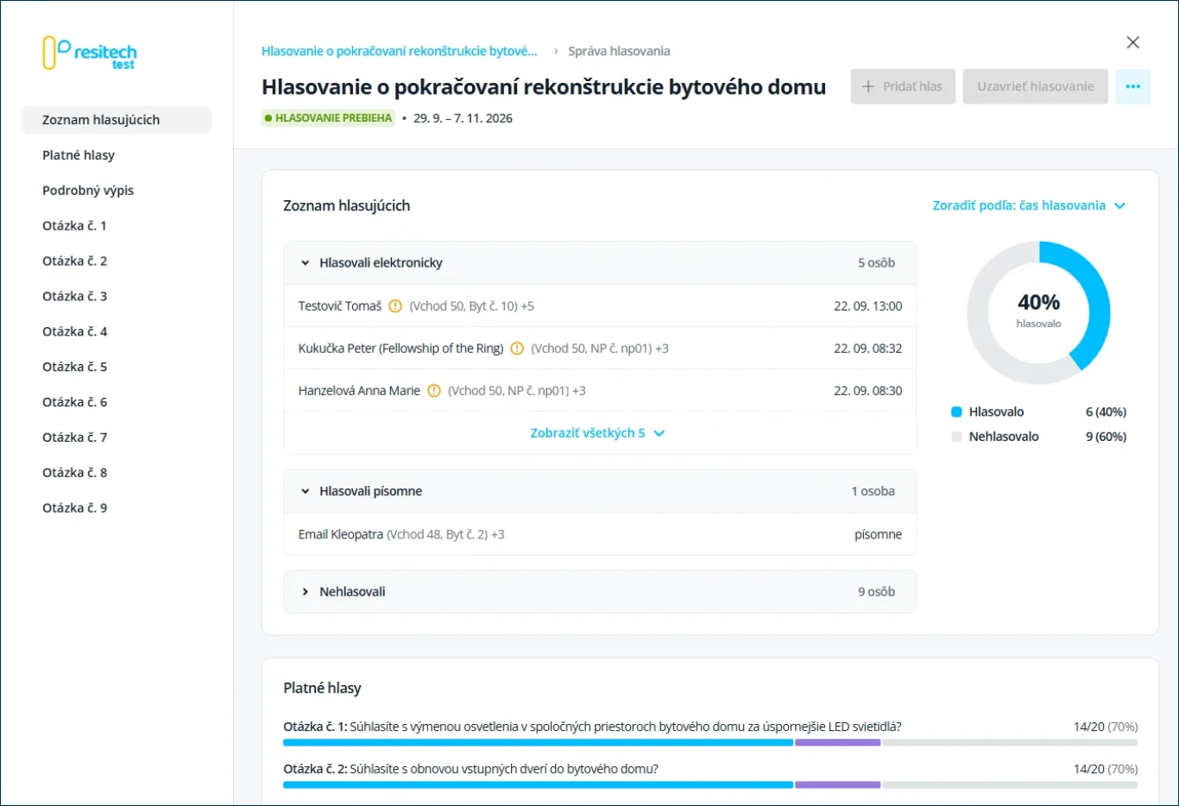The width and height of the screenshot is (1179, 806).
Task: Select the Kukučka Peter voter row
Action: 600,349
